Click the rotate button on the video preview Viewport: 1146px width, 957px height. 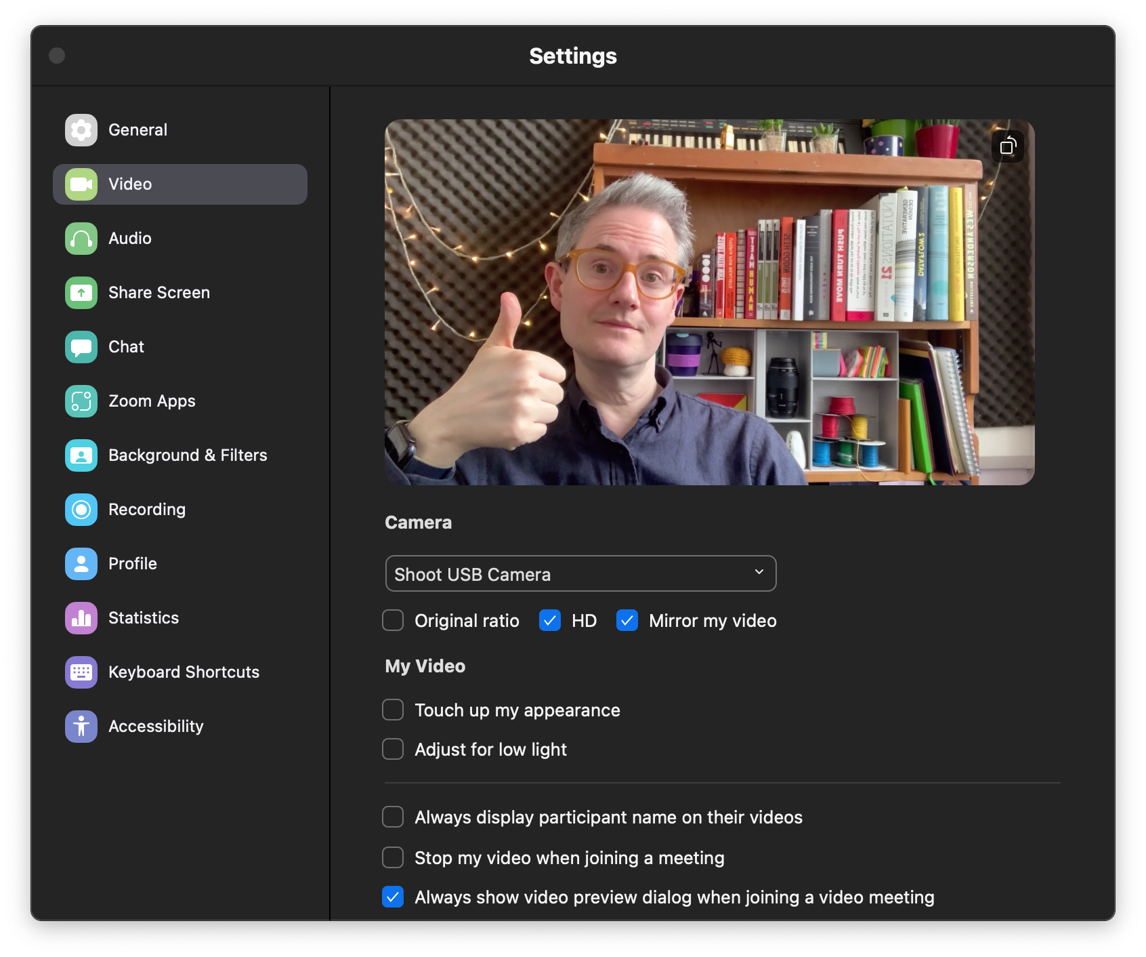1009,146
